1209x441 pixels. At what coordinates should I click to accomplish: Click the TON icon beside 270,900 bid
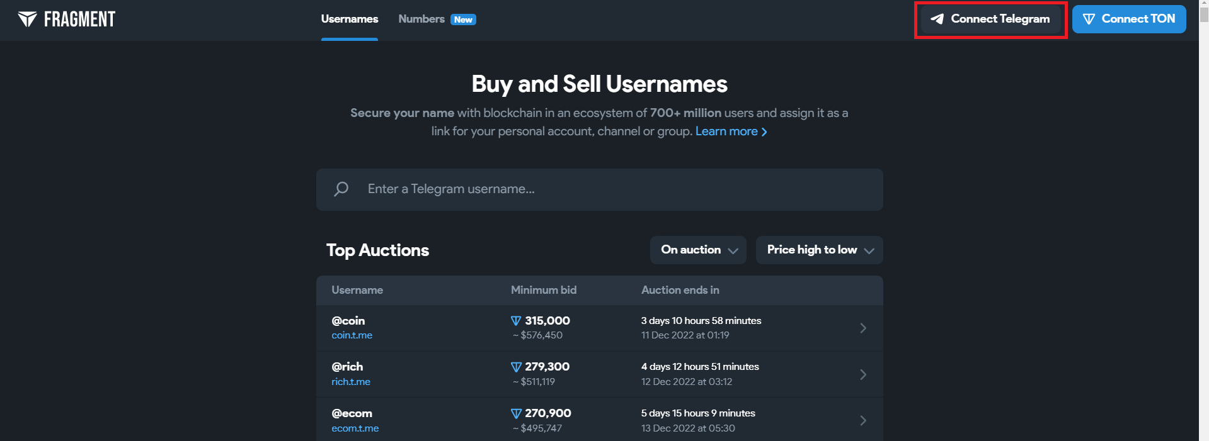[516, 413]
